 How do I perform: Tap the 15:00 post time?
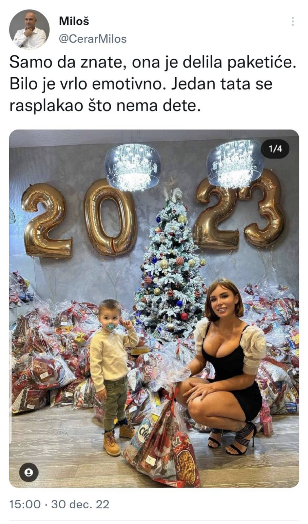[25, 504]
